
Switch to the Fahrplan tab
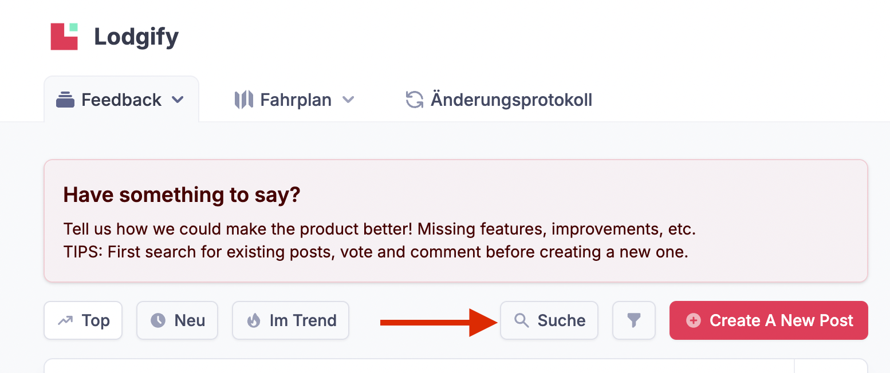296,100
